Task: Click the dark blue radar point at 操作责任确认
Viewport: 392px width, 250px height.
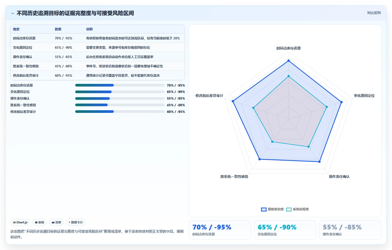Action: tap(320, 162)
